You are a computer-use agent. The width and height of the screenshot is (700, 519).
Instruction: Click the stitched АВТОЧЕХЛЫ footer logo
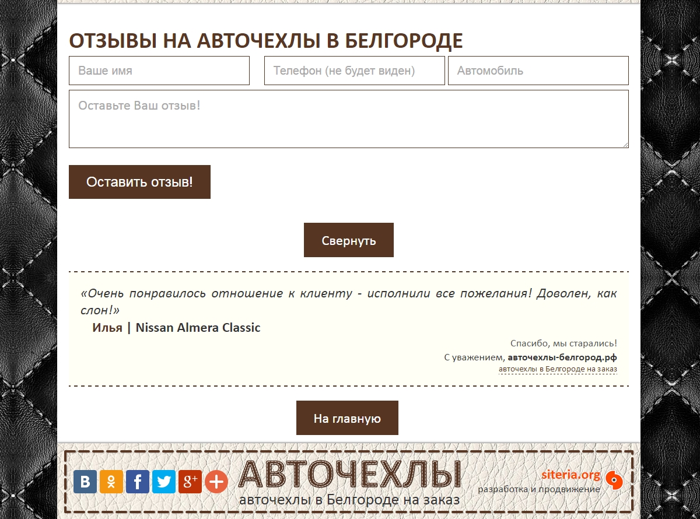(349, 475)
